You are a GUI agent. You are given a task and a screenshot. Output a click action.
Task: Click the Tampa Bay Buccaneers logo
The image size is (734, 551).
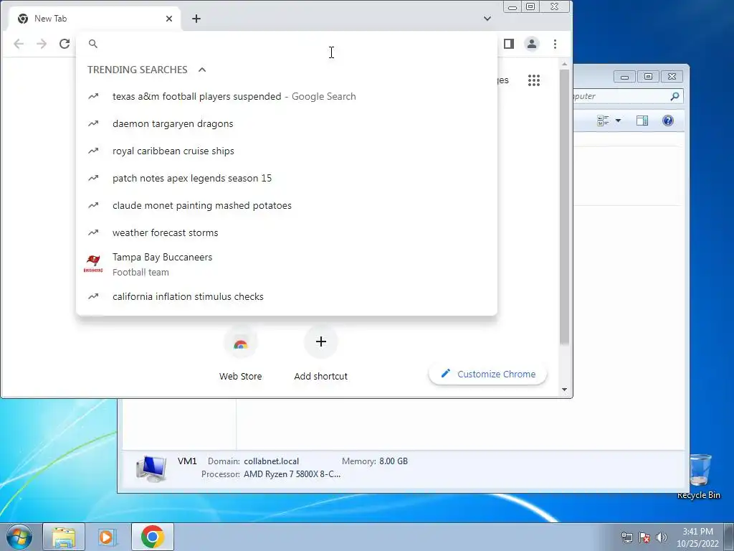click(93, 264)
